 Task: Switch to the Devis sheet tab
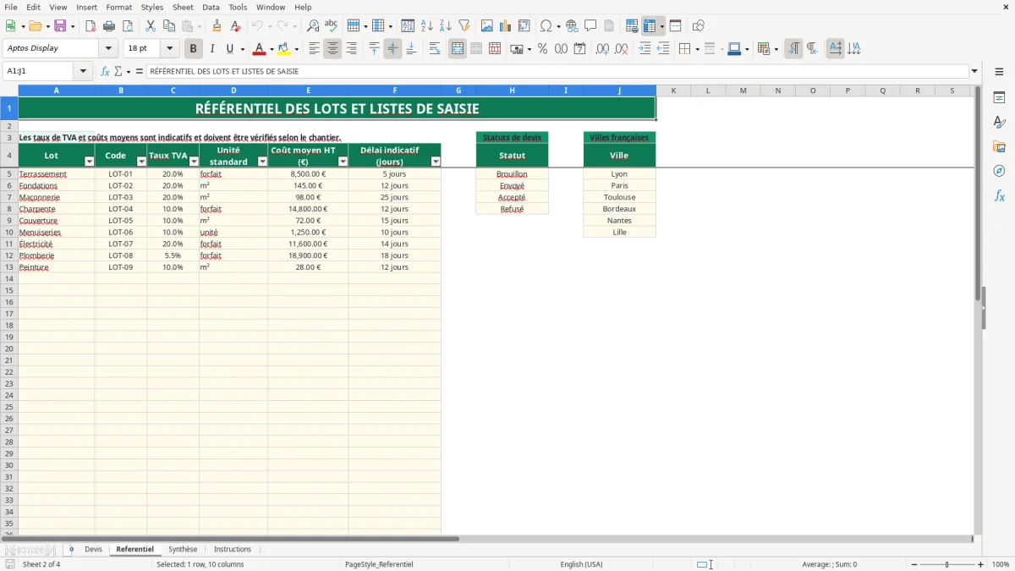(93, 550)
